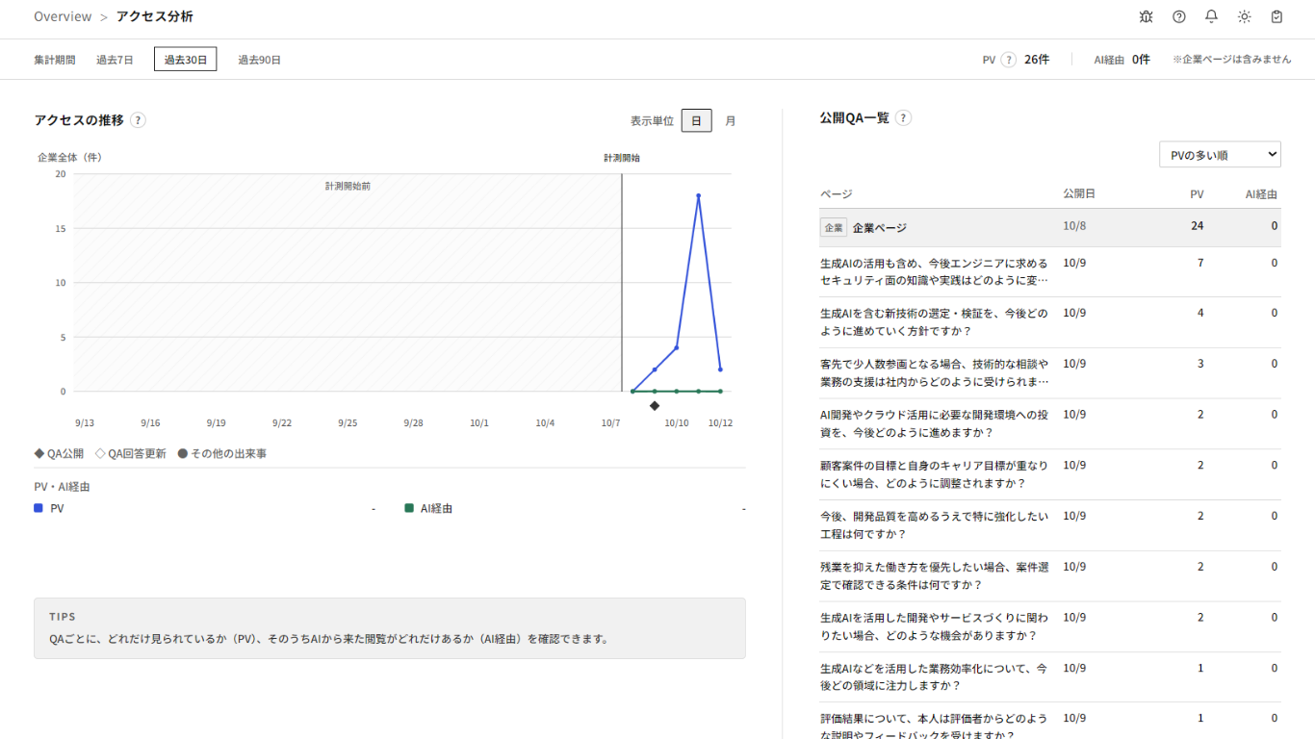Image resolution: width=1315 pixels, height=739 pixels.
Task: Open the help question mark icon in header
Action: pyautogui.click(x=1178, y=16)
